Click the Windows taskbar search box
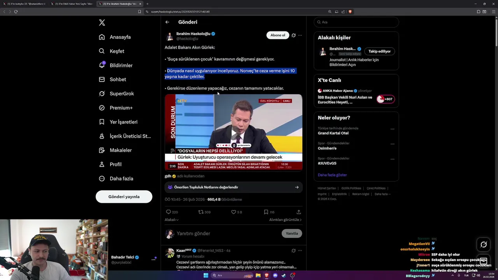The height and width of the screenshot is (280, 498). (x=232, y=275)
